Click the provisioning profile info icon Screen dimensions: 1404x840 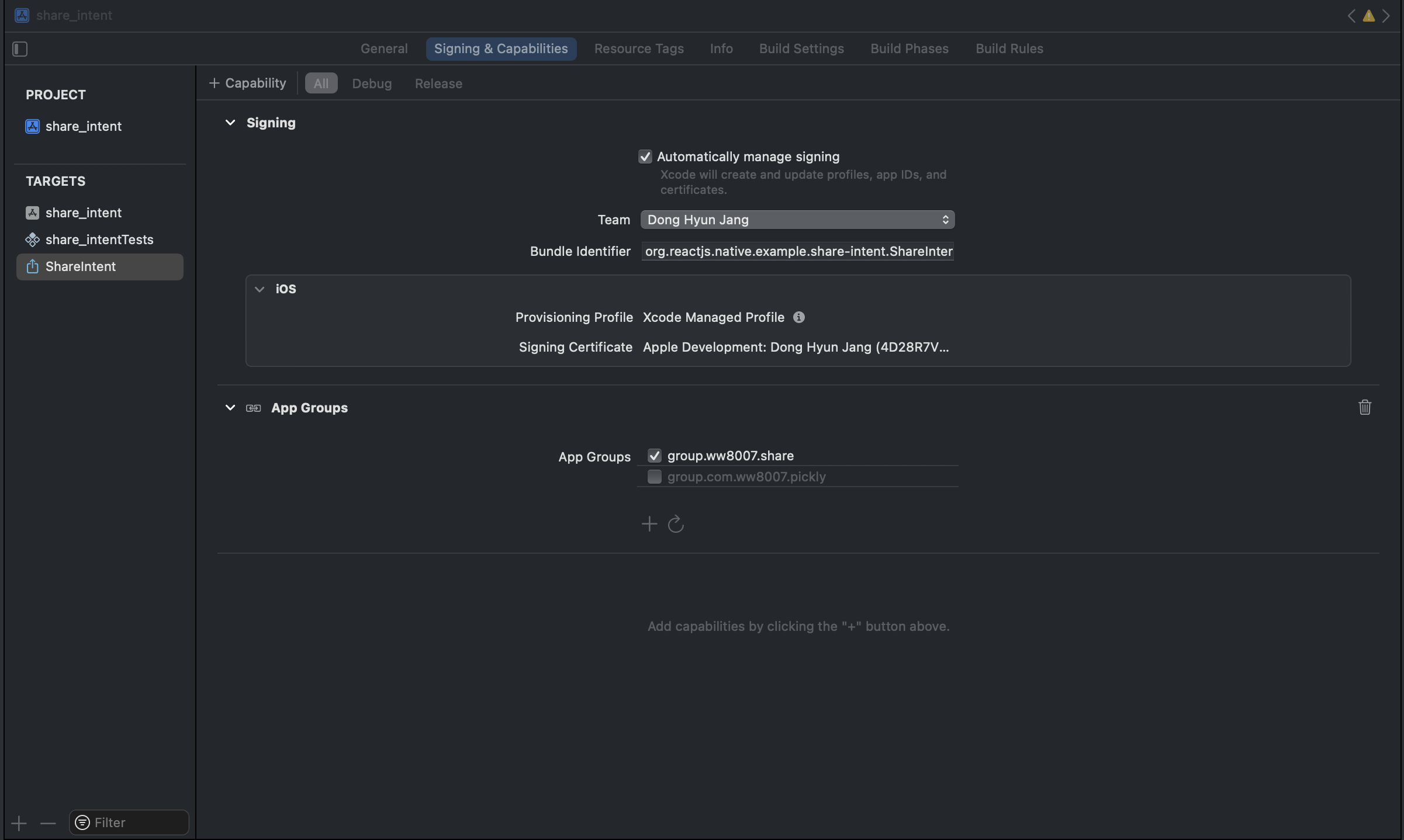[798, 317]
